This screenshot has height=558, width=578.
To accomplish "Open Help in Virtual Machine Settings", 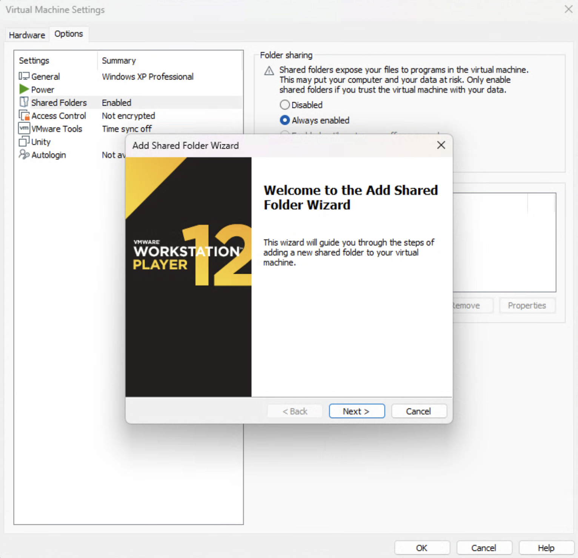I will pos(546,548).
